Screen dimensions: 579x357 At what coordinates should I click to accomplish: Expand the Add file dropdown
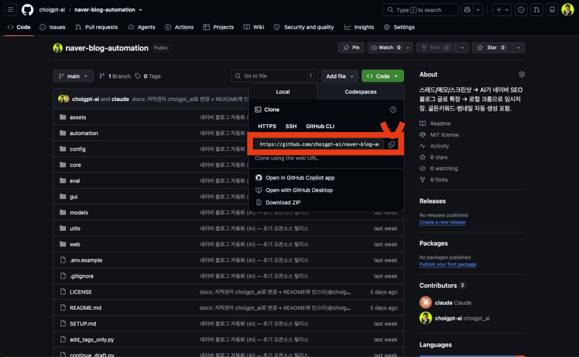[340, 77]
